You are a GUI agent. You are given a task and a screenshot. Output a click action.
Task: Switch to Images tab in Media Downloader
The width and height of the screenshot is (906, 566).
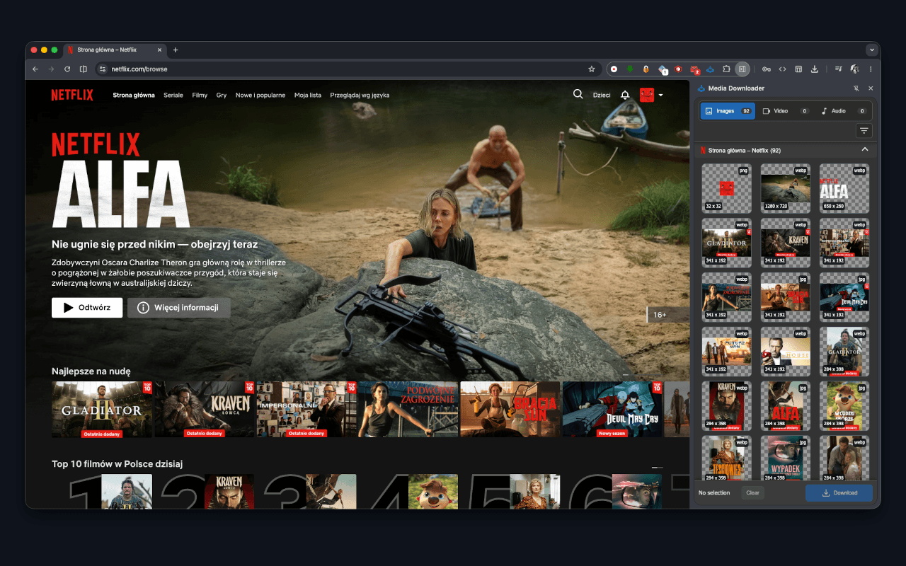coord(728,111)
